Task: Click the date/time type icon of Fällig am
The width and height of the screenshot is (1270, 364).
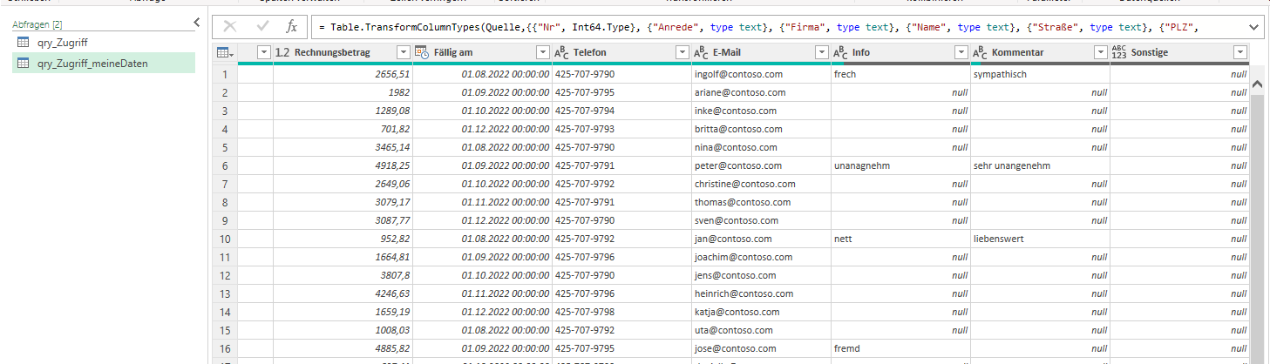Action: (422, 53)
